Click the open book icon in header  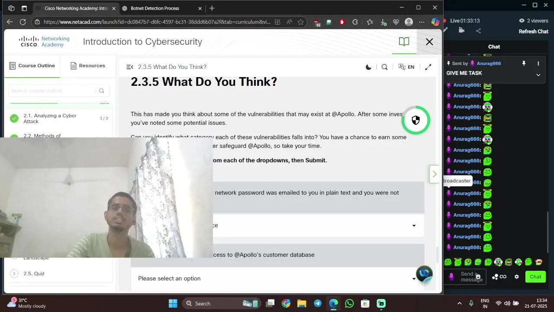404,42
